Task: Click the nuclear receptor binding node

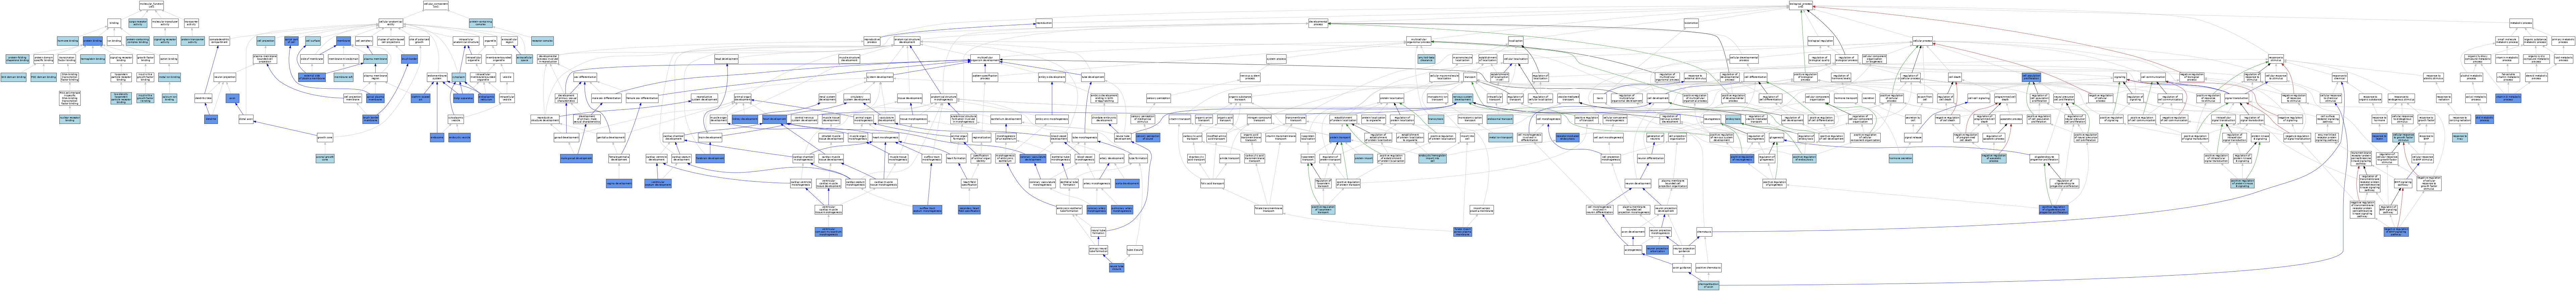Action: (70, 119)
